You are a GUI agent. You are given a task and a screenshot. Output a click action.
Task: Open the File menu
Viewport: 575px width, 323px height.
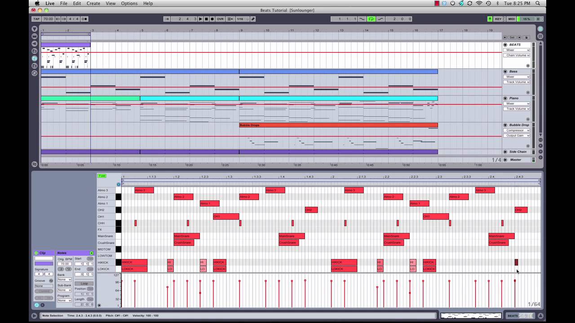pos(64,3)
